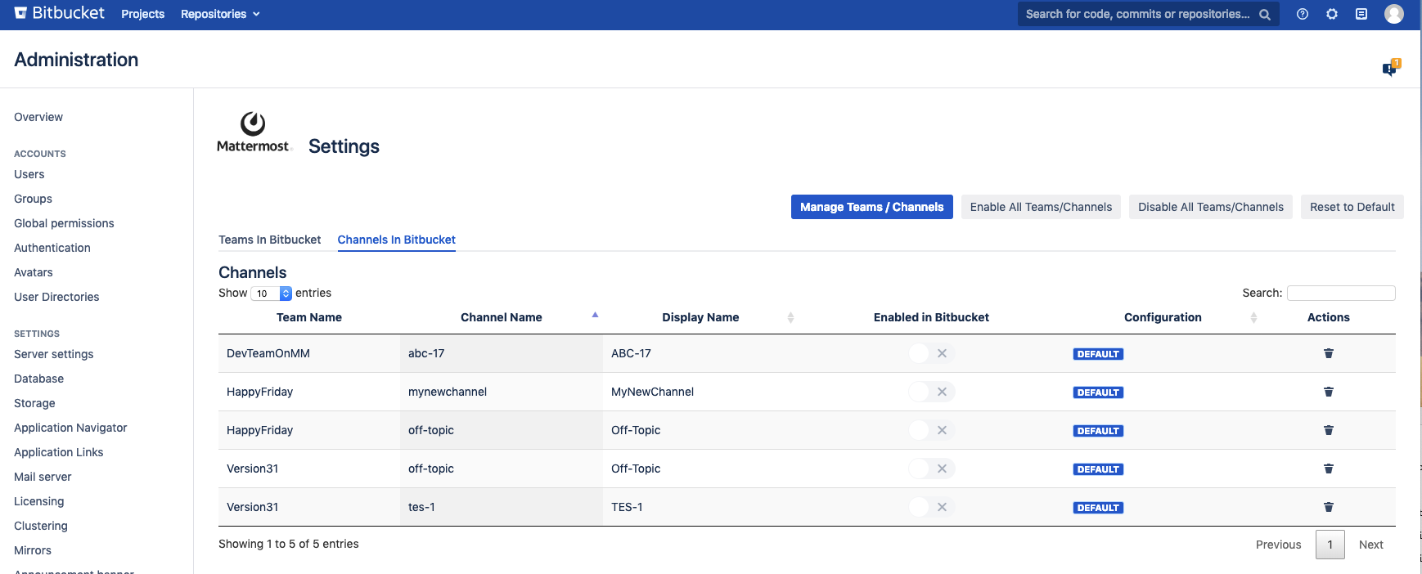Click the Reset to Default button

coord(1352,207)
